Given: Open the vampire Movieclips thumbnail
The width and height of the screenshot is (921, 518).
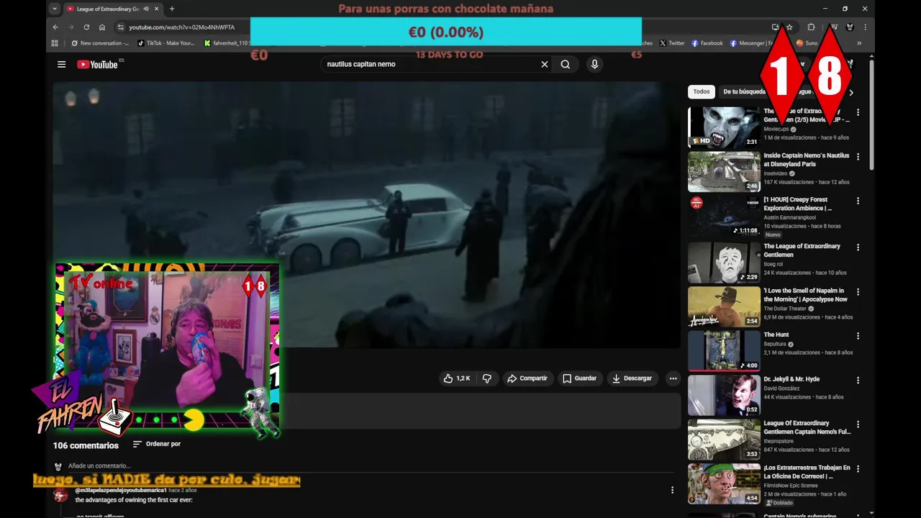Looking at the screenshot, I should (x=724, y=127).
